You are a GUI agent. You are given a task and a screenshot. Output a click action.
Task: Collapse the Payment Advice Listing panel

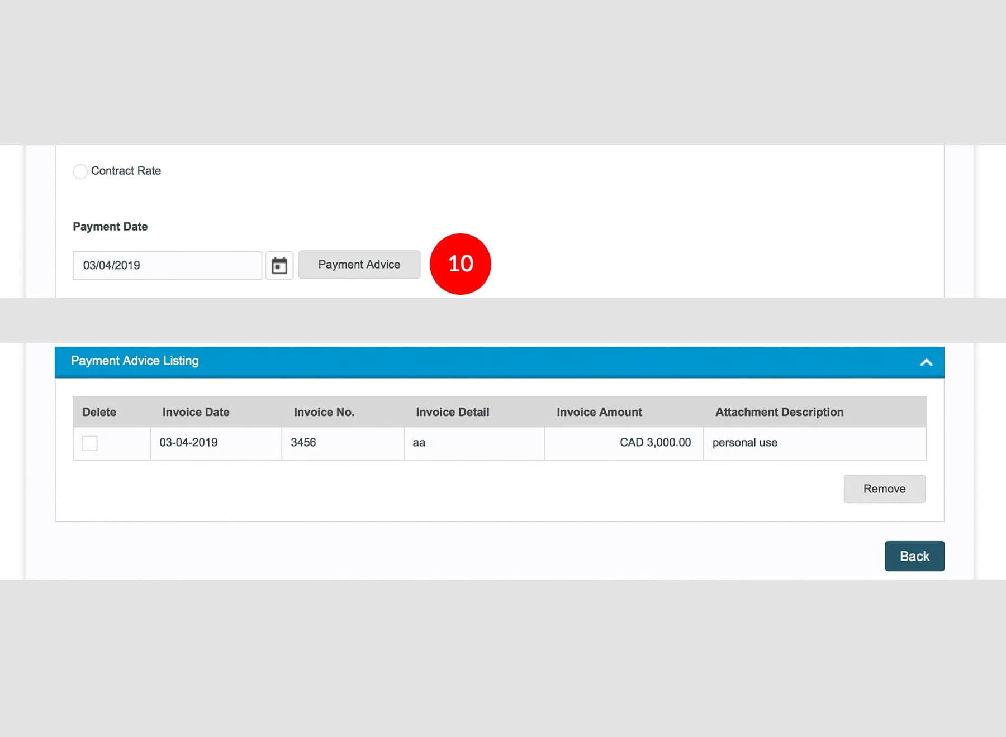point(926,362)
